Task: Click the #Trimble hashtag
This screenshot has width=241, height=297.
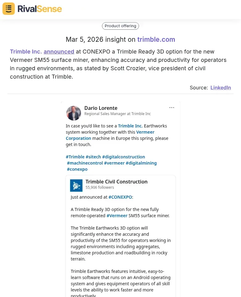Action: pos(75,157)
